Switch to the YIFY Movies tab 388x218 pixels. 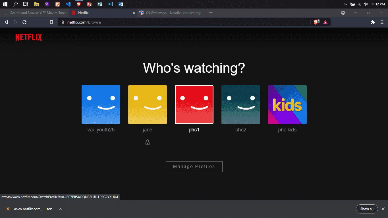35,13
